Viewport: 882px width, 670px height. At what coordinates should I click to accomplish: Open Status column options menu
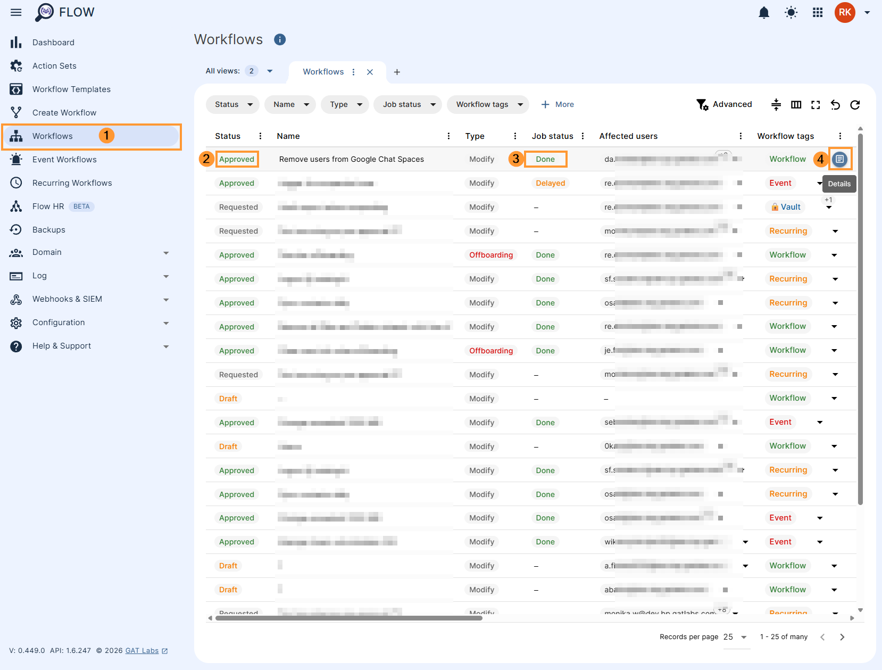point(260,136)
